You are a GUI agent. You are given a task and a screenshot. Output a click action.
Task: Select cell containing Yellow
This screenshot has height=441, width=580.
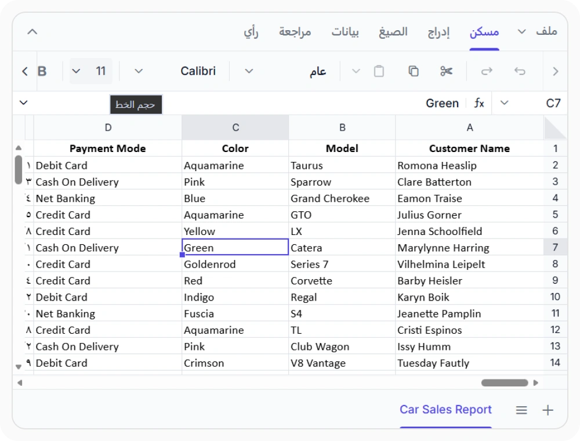235,231
